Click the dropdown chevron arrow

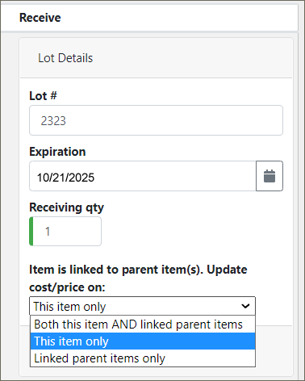[x=245, y=306]
